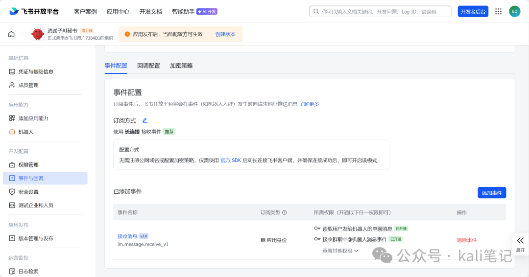Click the 了解更多 link

(309, 104)
